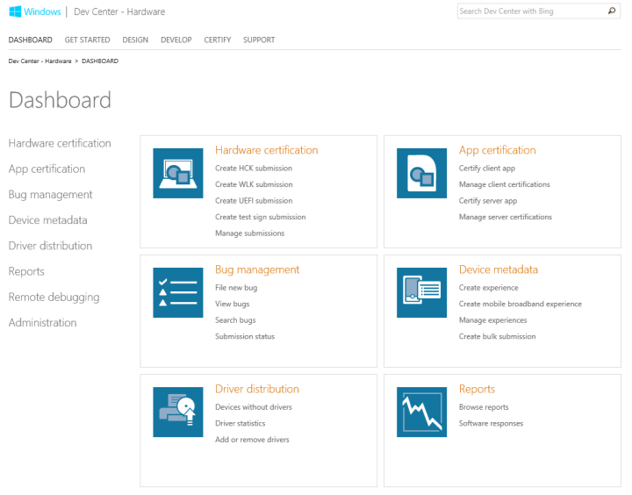Click Dev Center - Hardware header title
The width and height of the screenshot is (632, 495).
click(x=119, y=11)
